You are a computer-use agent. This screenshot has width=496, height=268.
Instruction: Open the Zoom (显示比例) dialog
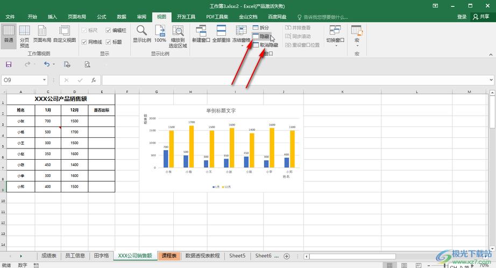click(141, 34)
